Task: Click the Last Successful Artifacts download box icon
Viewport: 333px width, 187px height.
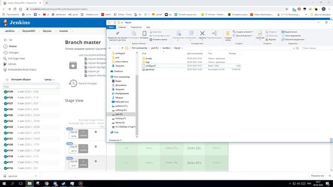Action: coord(73,65)
